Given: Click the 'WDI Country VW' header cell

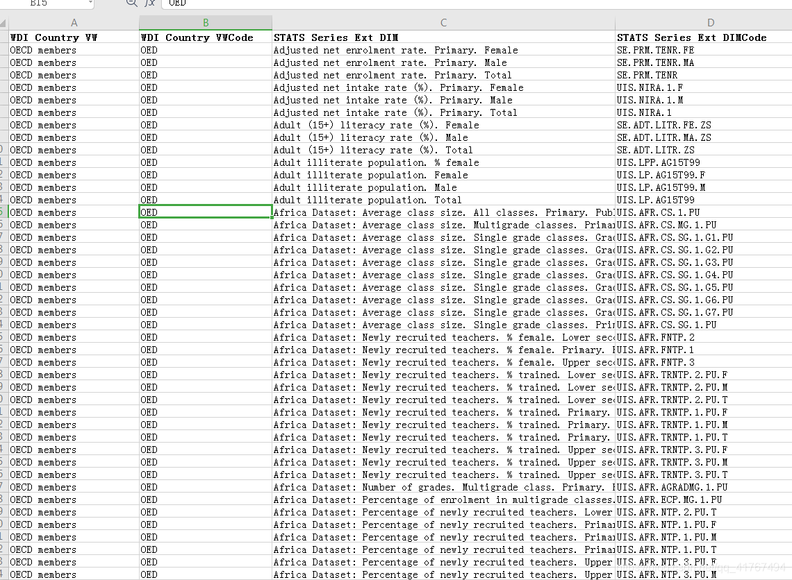Looking at the screenshot, I should pyautogui.click(x=74, y=37).
